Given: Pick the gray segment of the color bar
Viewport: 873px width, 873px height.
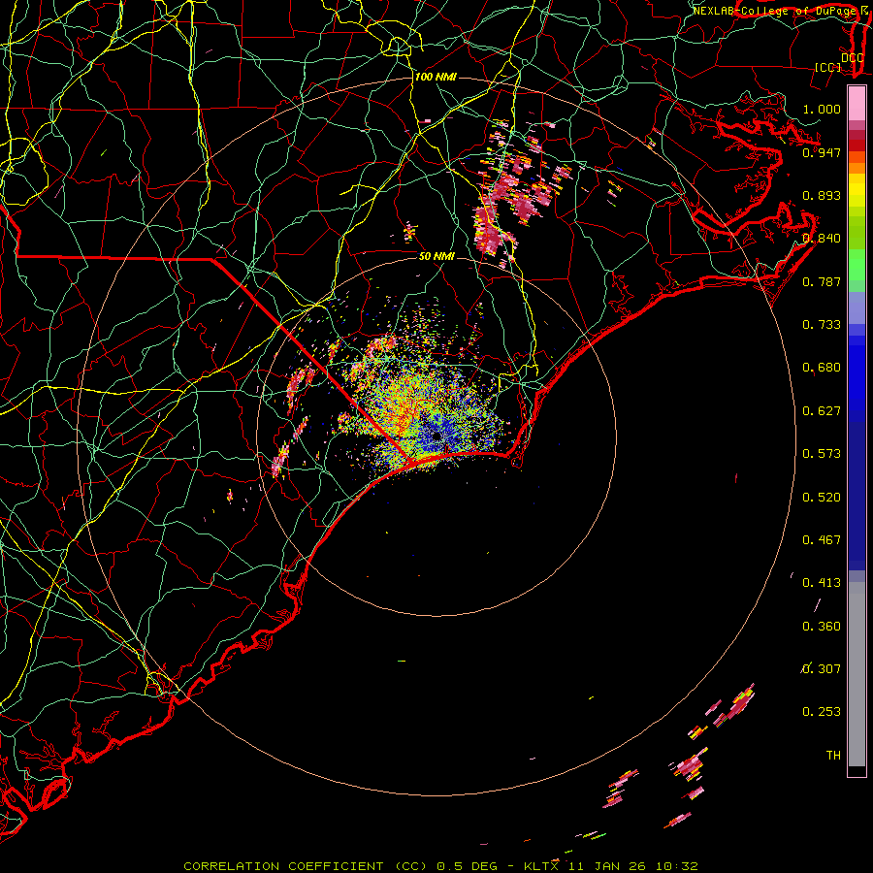Looking at the screenshot, I should (857, 674).
